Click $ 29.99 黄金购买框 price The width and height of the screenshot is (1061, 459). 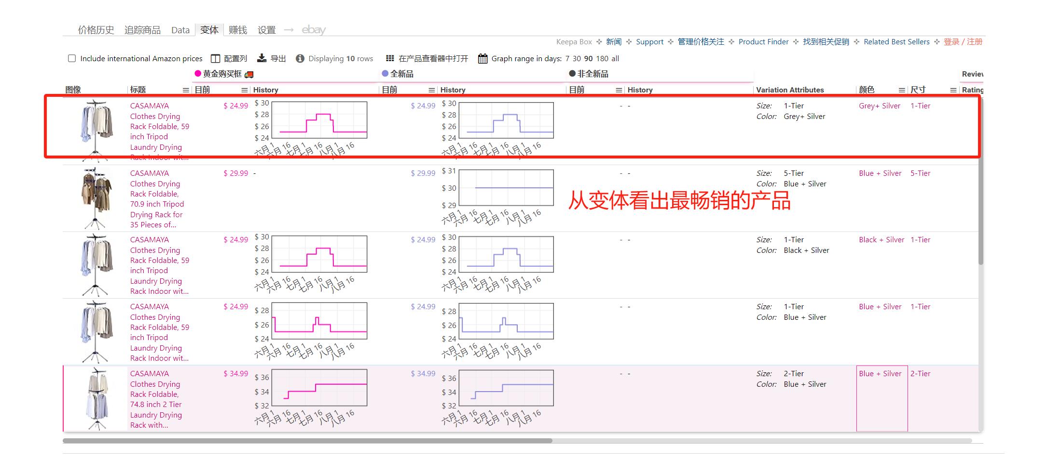tap(235, 173)
